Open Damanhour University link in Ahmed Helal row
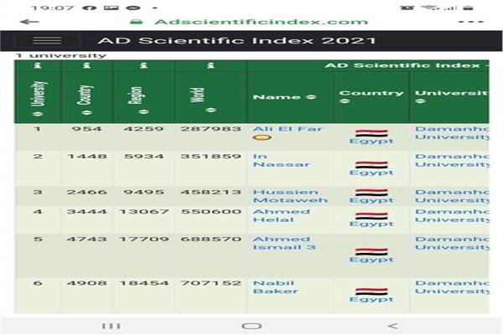503x335 pixels. [x=452, y=215]
